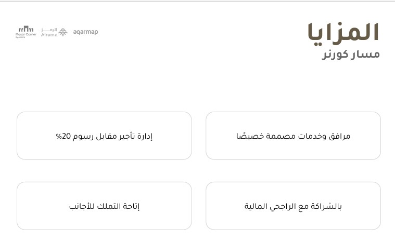Click the small 'by Alramz' caption

coord(21,37)
